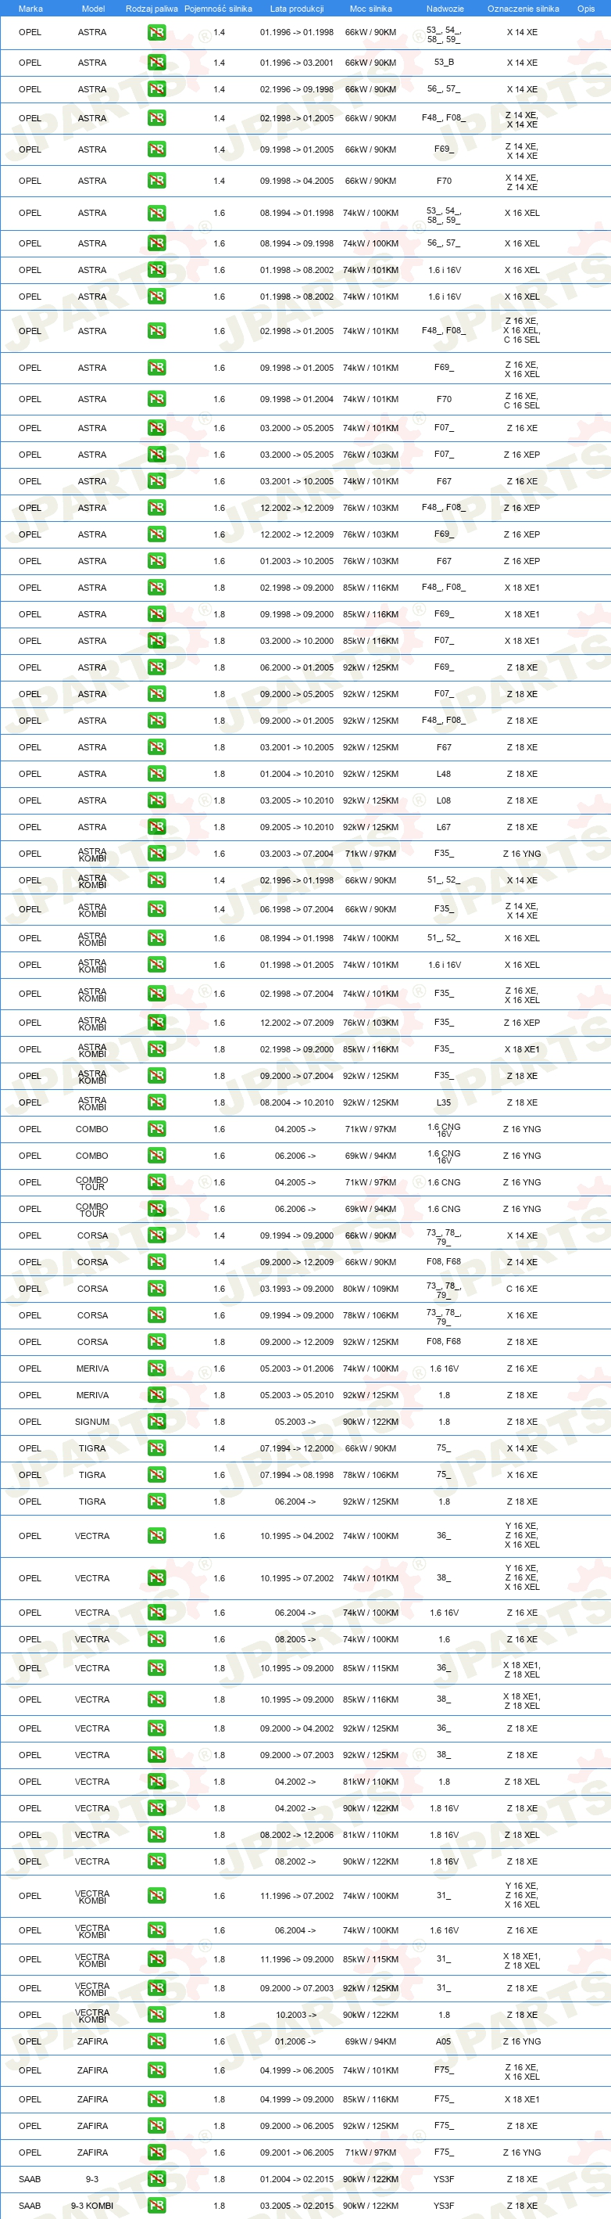Click the fuel icon in the ASTRA L08 row
This screenshot has height=2219, width=611.
coord(156,800)
